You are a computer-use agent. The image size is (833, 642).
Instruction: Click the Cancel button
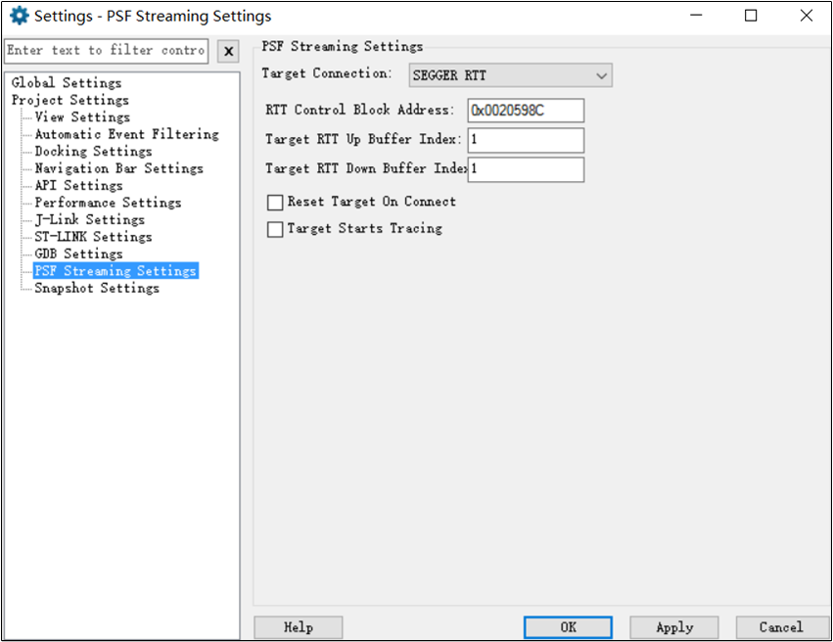point(780,627)
